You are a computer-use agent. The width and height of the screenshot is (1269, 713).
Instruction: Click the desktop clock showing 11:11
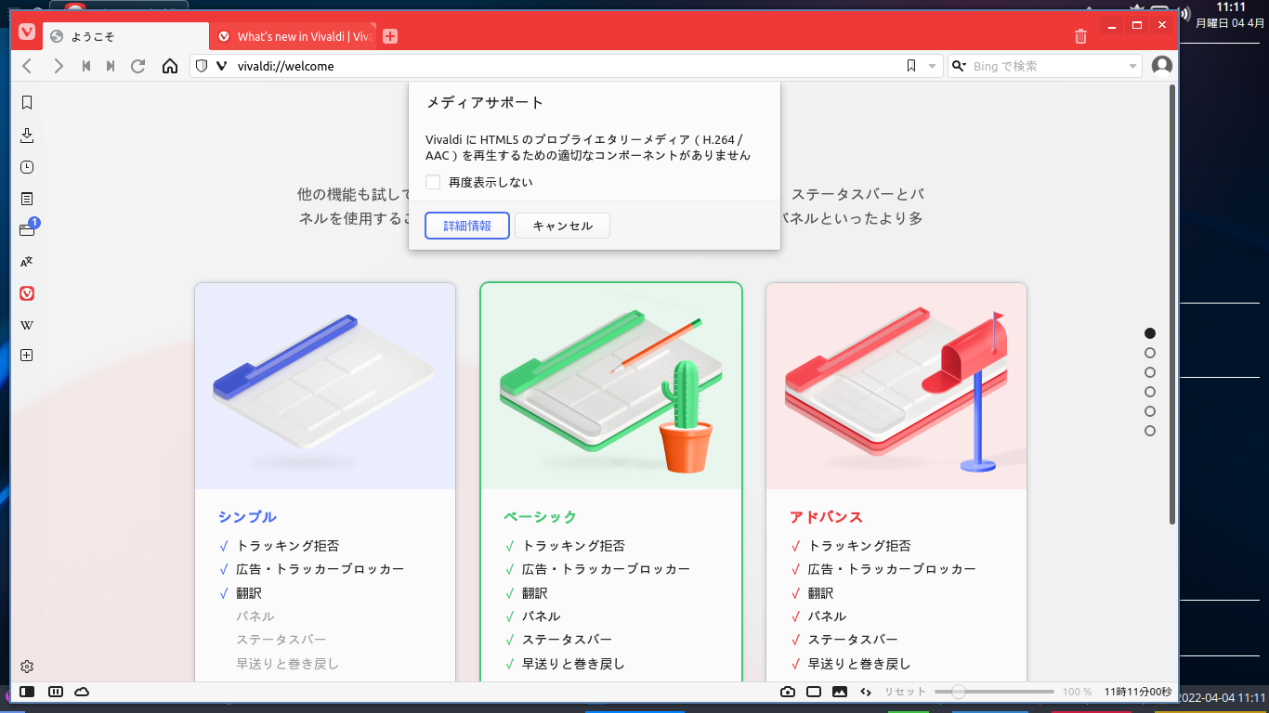click(x=1230, y=7)
